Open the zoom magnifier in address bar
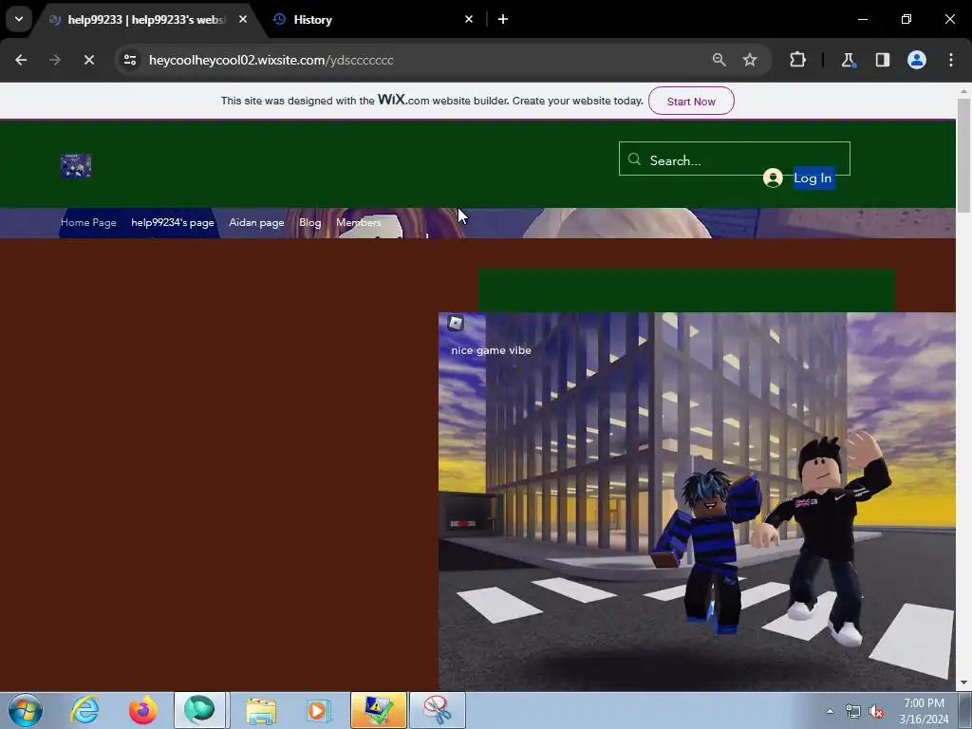Image resolution: width=972 pixels, height=729 pixels. pyautogui.click(x=720, y=60)
